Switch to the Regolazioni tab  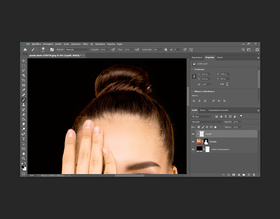click(197, 58)
